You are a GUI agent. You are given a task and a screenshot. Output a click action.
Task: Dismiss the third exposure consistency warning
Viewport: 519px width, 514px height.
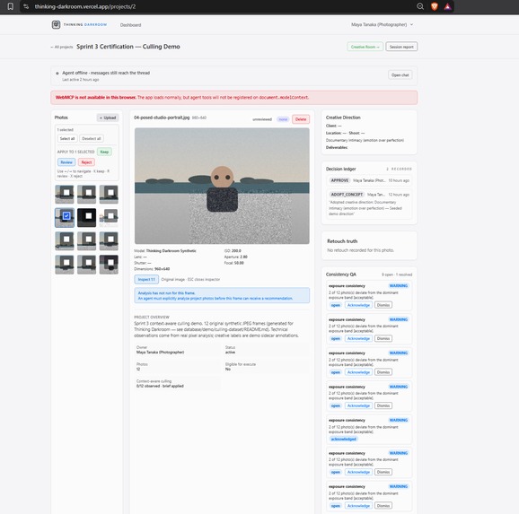coord(383,372)
